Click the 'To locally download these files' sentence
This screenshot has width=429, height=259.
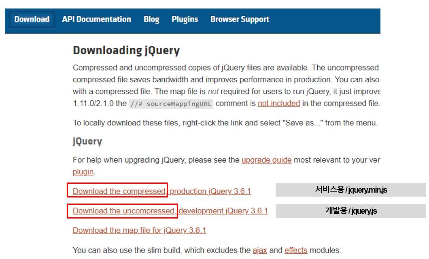coord(225,123)
